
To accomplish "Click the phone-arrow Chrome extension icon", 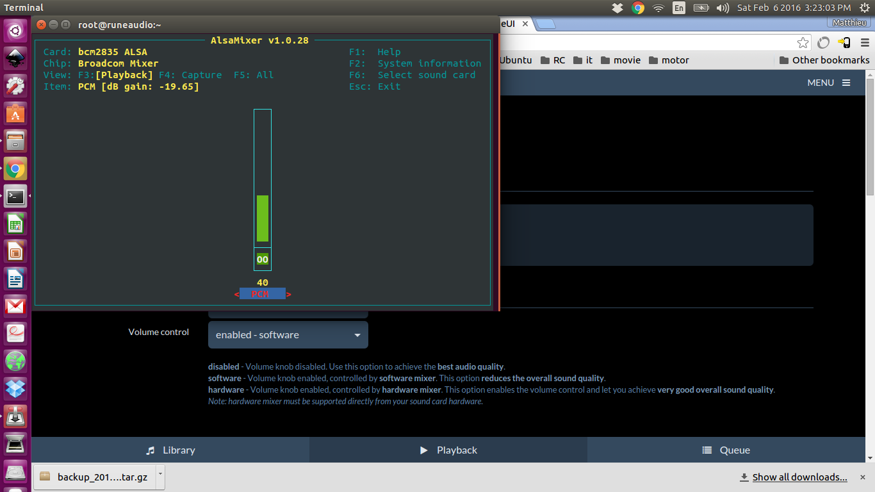I will click(844, 43).
